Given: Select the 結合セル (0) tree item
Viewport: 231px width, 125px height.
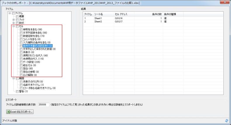Looking at the screenshot, I should pyautogui.click(x=29, y=65).
